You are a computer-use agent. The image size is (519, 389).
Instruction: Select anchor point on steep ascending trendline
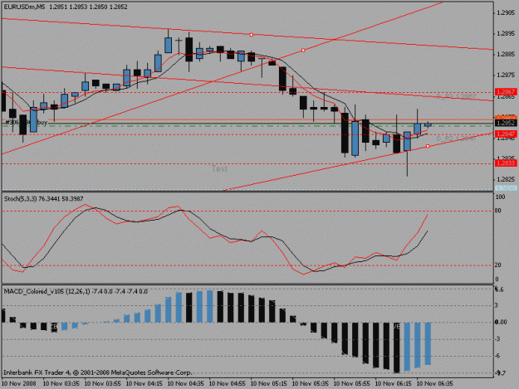(303, 51)
